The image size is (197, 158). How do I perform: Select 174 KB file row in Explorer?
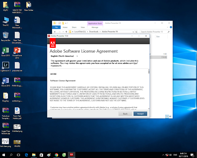pos(159,57)
